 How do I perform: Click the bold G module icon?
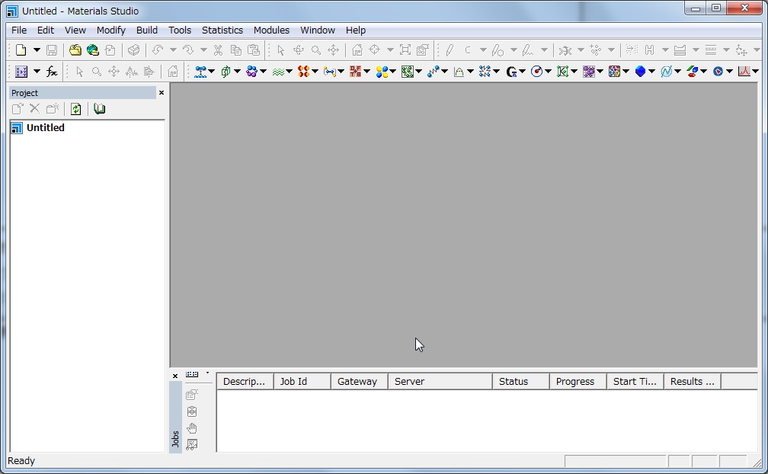pos(511,72)
